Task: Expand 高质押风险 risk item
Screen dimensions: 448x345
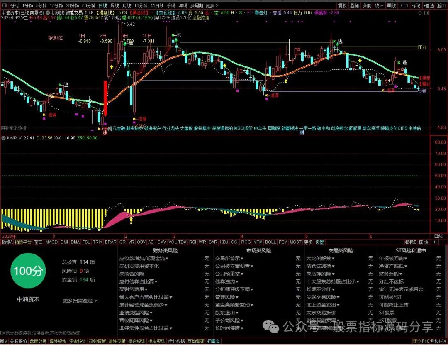Action: point(320,274)
